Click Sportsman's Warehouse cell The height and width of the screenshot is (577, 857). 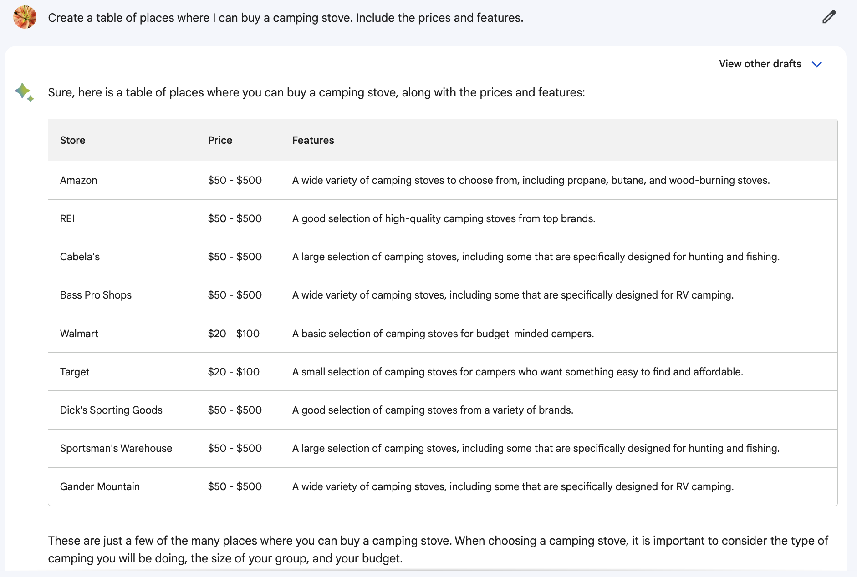[x=116, y=448]
